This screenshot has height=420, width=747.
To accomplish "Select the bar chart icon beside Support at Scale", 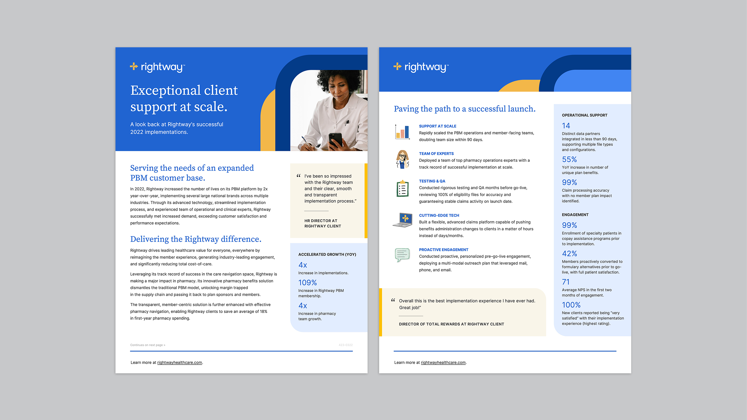I will 402,131.
